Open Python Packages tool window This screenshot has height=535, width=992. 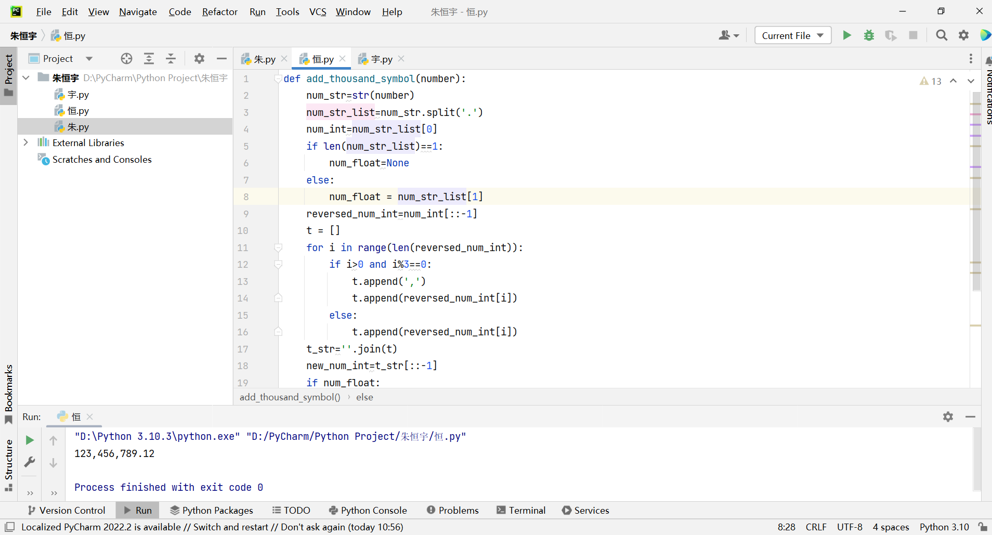point(212,510)
